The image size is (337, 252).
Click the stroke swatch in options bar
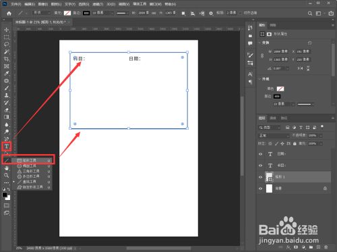click(86, 13)
